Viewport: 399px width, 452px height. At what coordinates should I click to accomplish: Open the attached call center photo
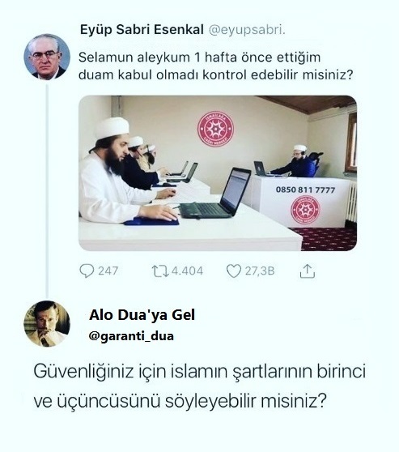(218, 173)
